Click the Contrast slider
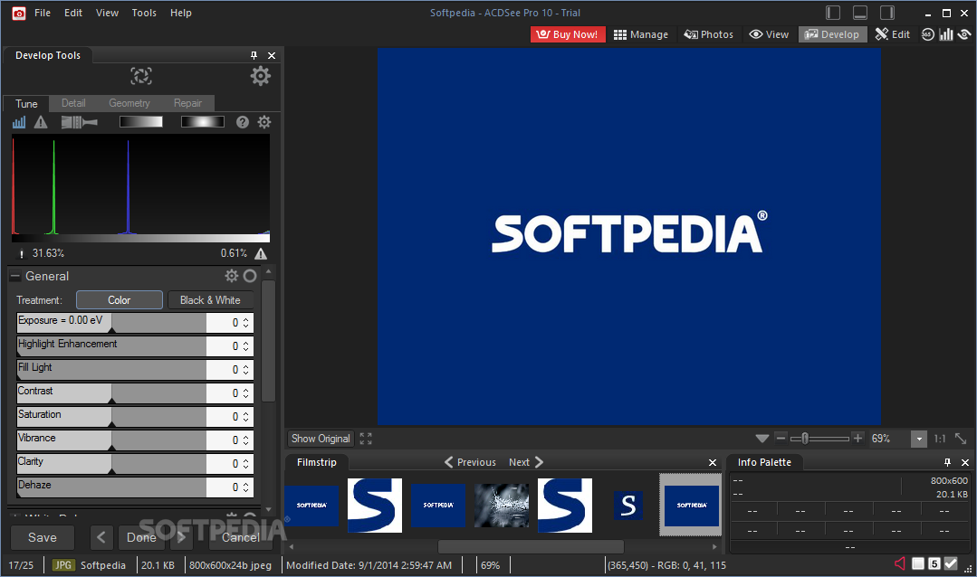The image size is (977, 577). pyautogui.click(x=111, y=393)
